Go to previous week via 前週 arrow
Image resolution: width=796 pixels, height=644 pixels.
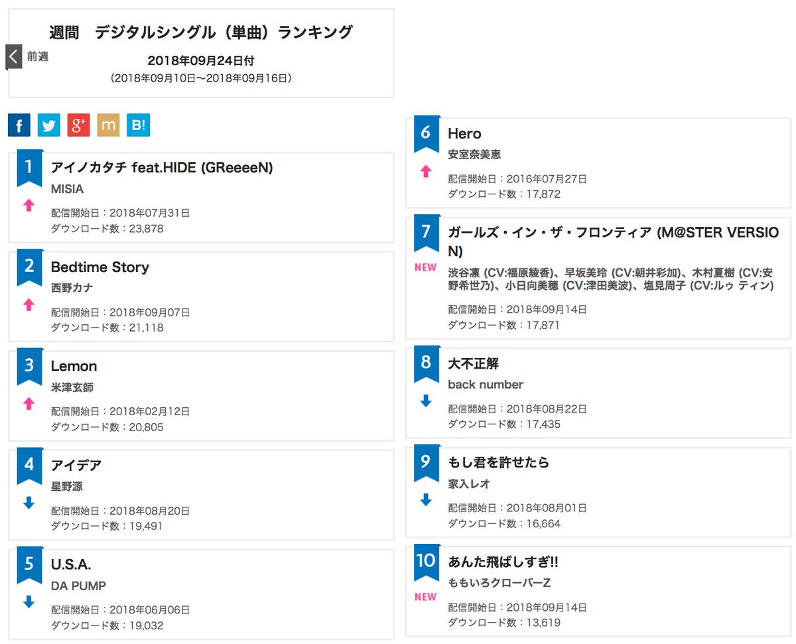click(x=14, y=57)
